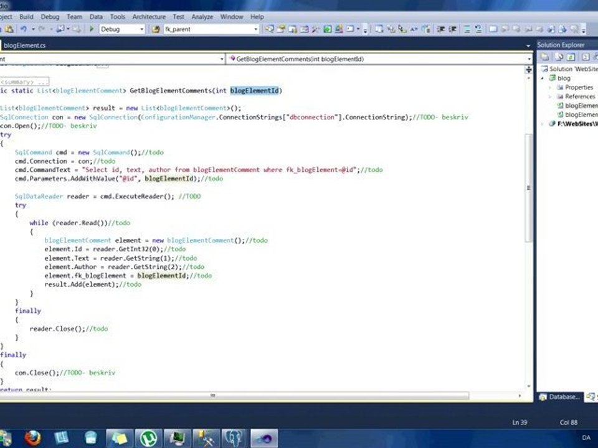Open the pgAdmin elephant taskbar icon

pyautogui.click(x=234, y=438)
